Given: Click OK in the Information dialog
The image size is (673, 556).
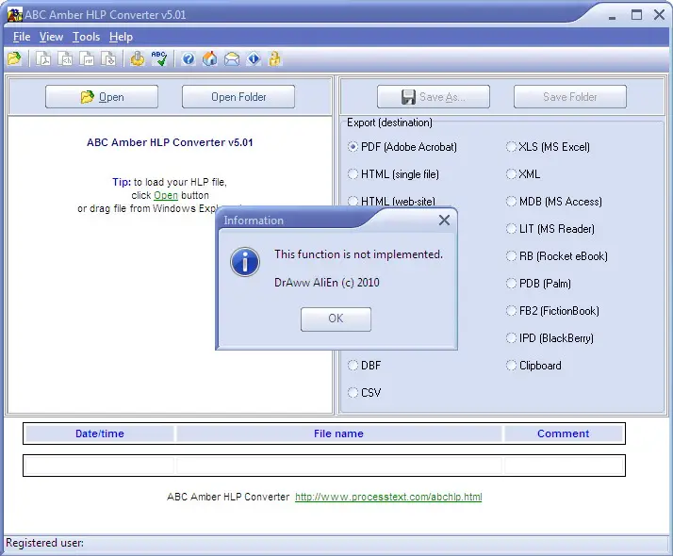Looking at the screenshot, I should 336,319.
